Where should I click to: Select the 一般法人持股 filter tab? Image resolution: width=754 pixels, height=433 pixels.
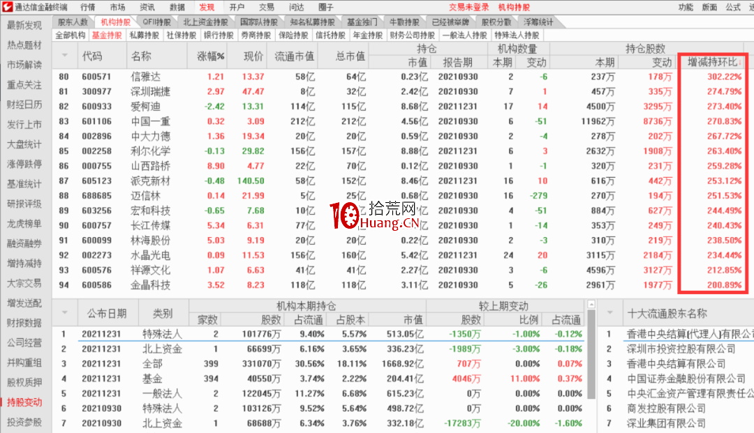click(464, 35)
